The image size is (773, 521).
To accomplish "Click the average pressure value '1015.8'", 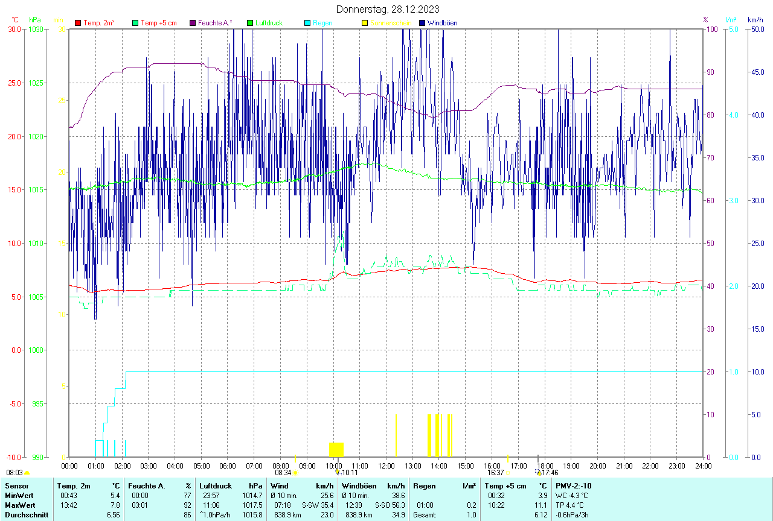I will tap(252, 515).
